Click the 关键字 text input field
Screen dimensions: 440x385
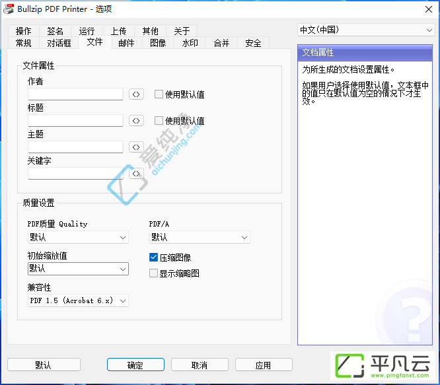coord(75,173)
